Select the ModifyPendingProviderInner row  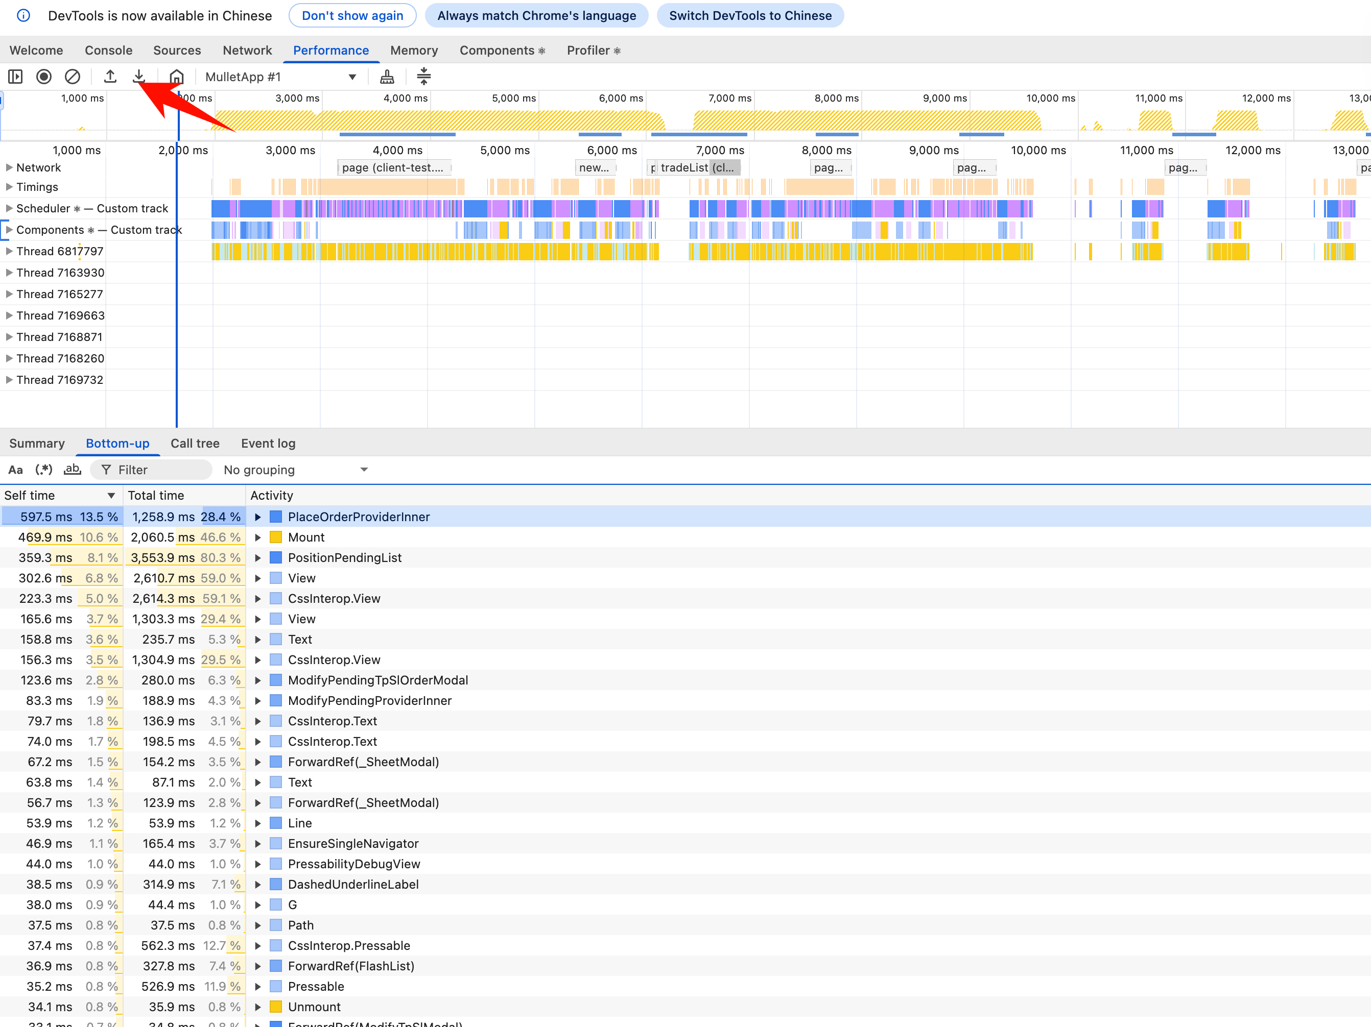[685, 701]
